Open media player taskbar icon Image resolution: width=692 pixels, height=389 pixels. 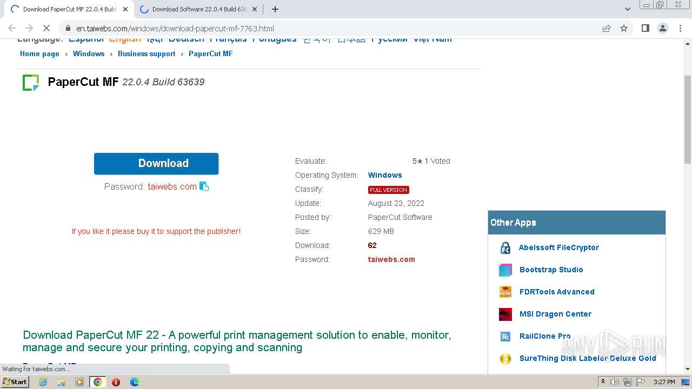[79, 382]
